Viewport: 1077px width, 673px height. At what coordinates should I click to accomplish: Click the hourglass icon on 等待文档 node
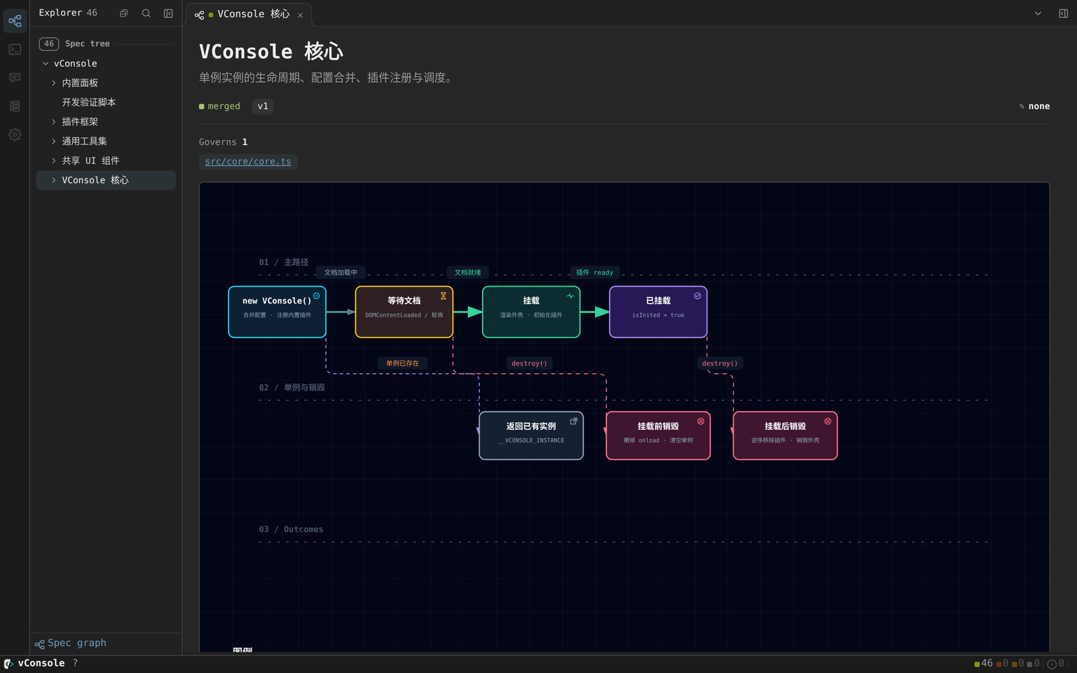pos(444,296)
